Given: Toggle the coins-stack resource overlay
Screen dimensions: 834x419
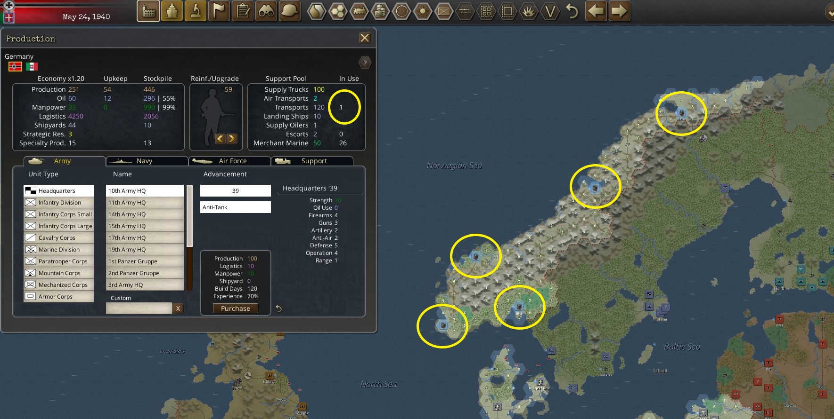Looking at the screenshot, I should point(380,11).
